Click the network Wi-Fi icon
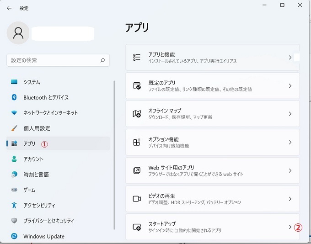Viewport: 311px width, 244px height. [14, 113]
